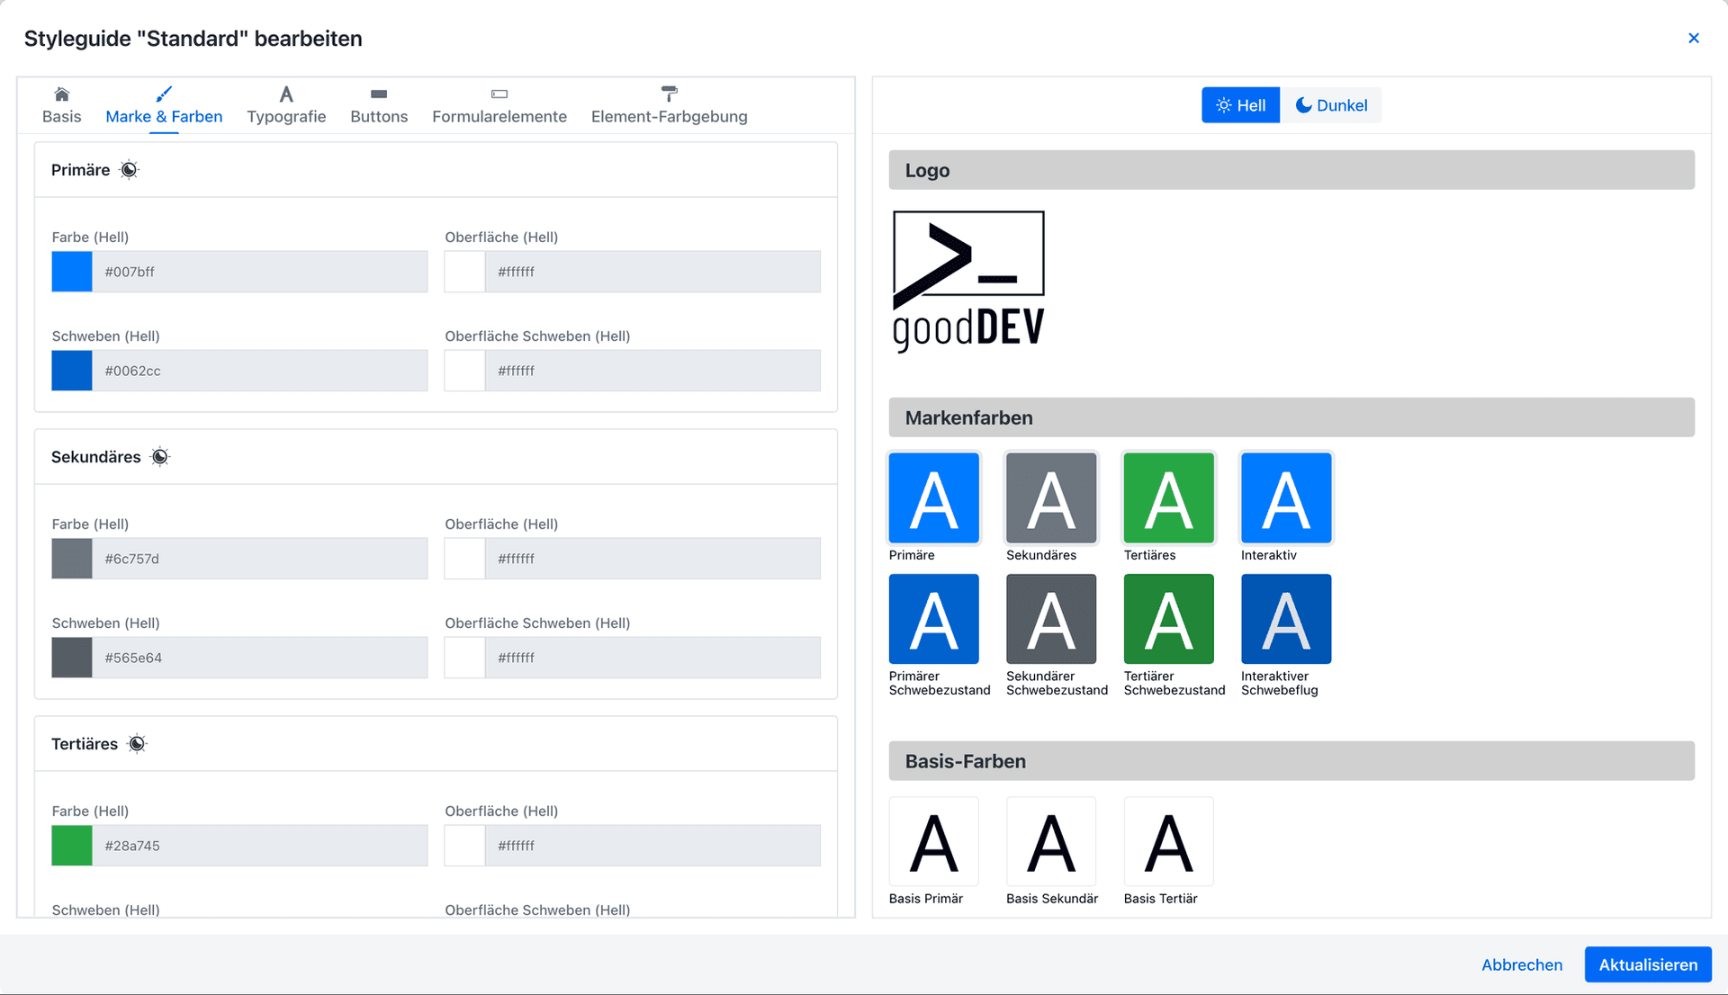This screenshot has width=1728, height=995.
Task: Click the Markenfarben section header
Action: pos(1291,417)
